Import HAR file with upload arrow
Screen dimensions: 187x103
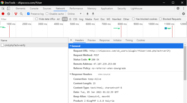87,14
